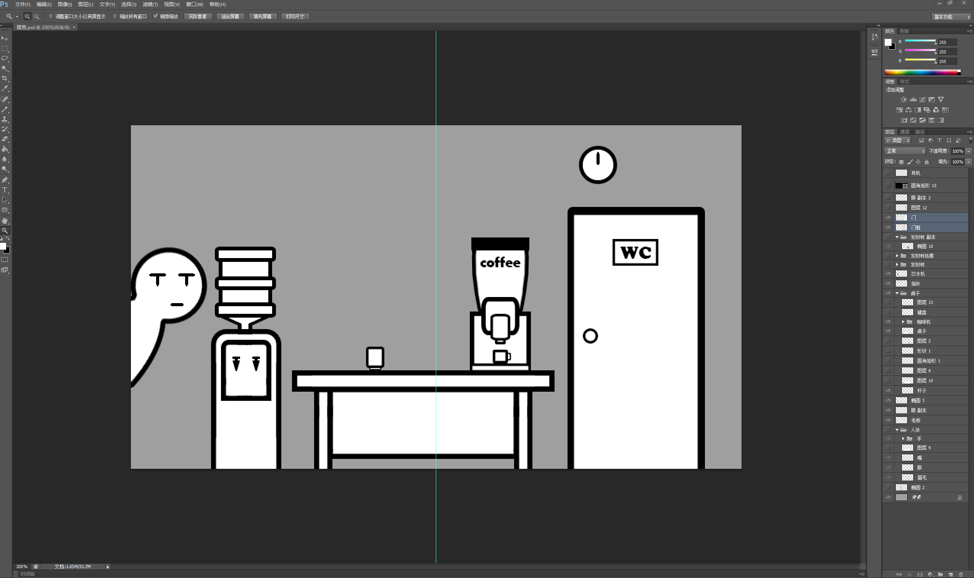
Task: Select the Hand tool
Action: [x=5, y=220]
